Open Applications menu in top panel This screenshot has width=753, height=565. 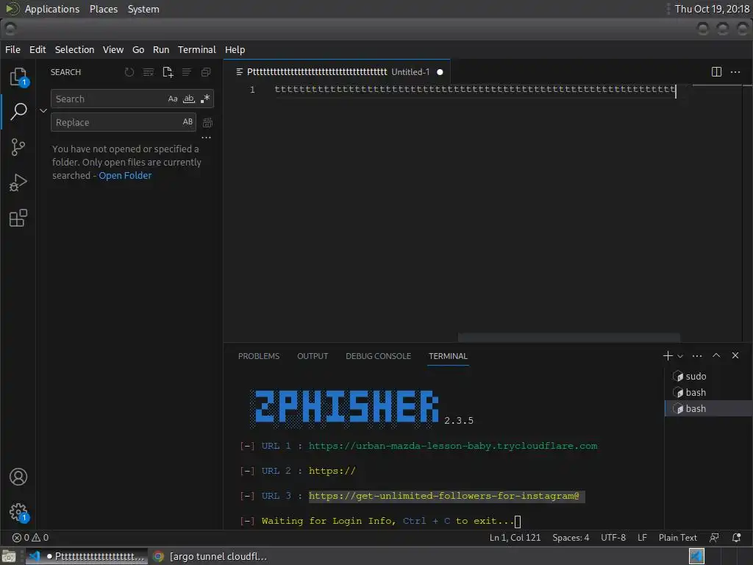(x=52, y=9)
